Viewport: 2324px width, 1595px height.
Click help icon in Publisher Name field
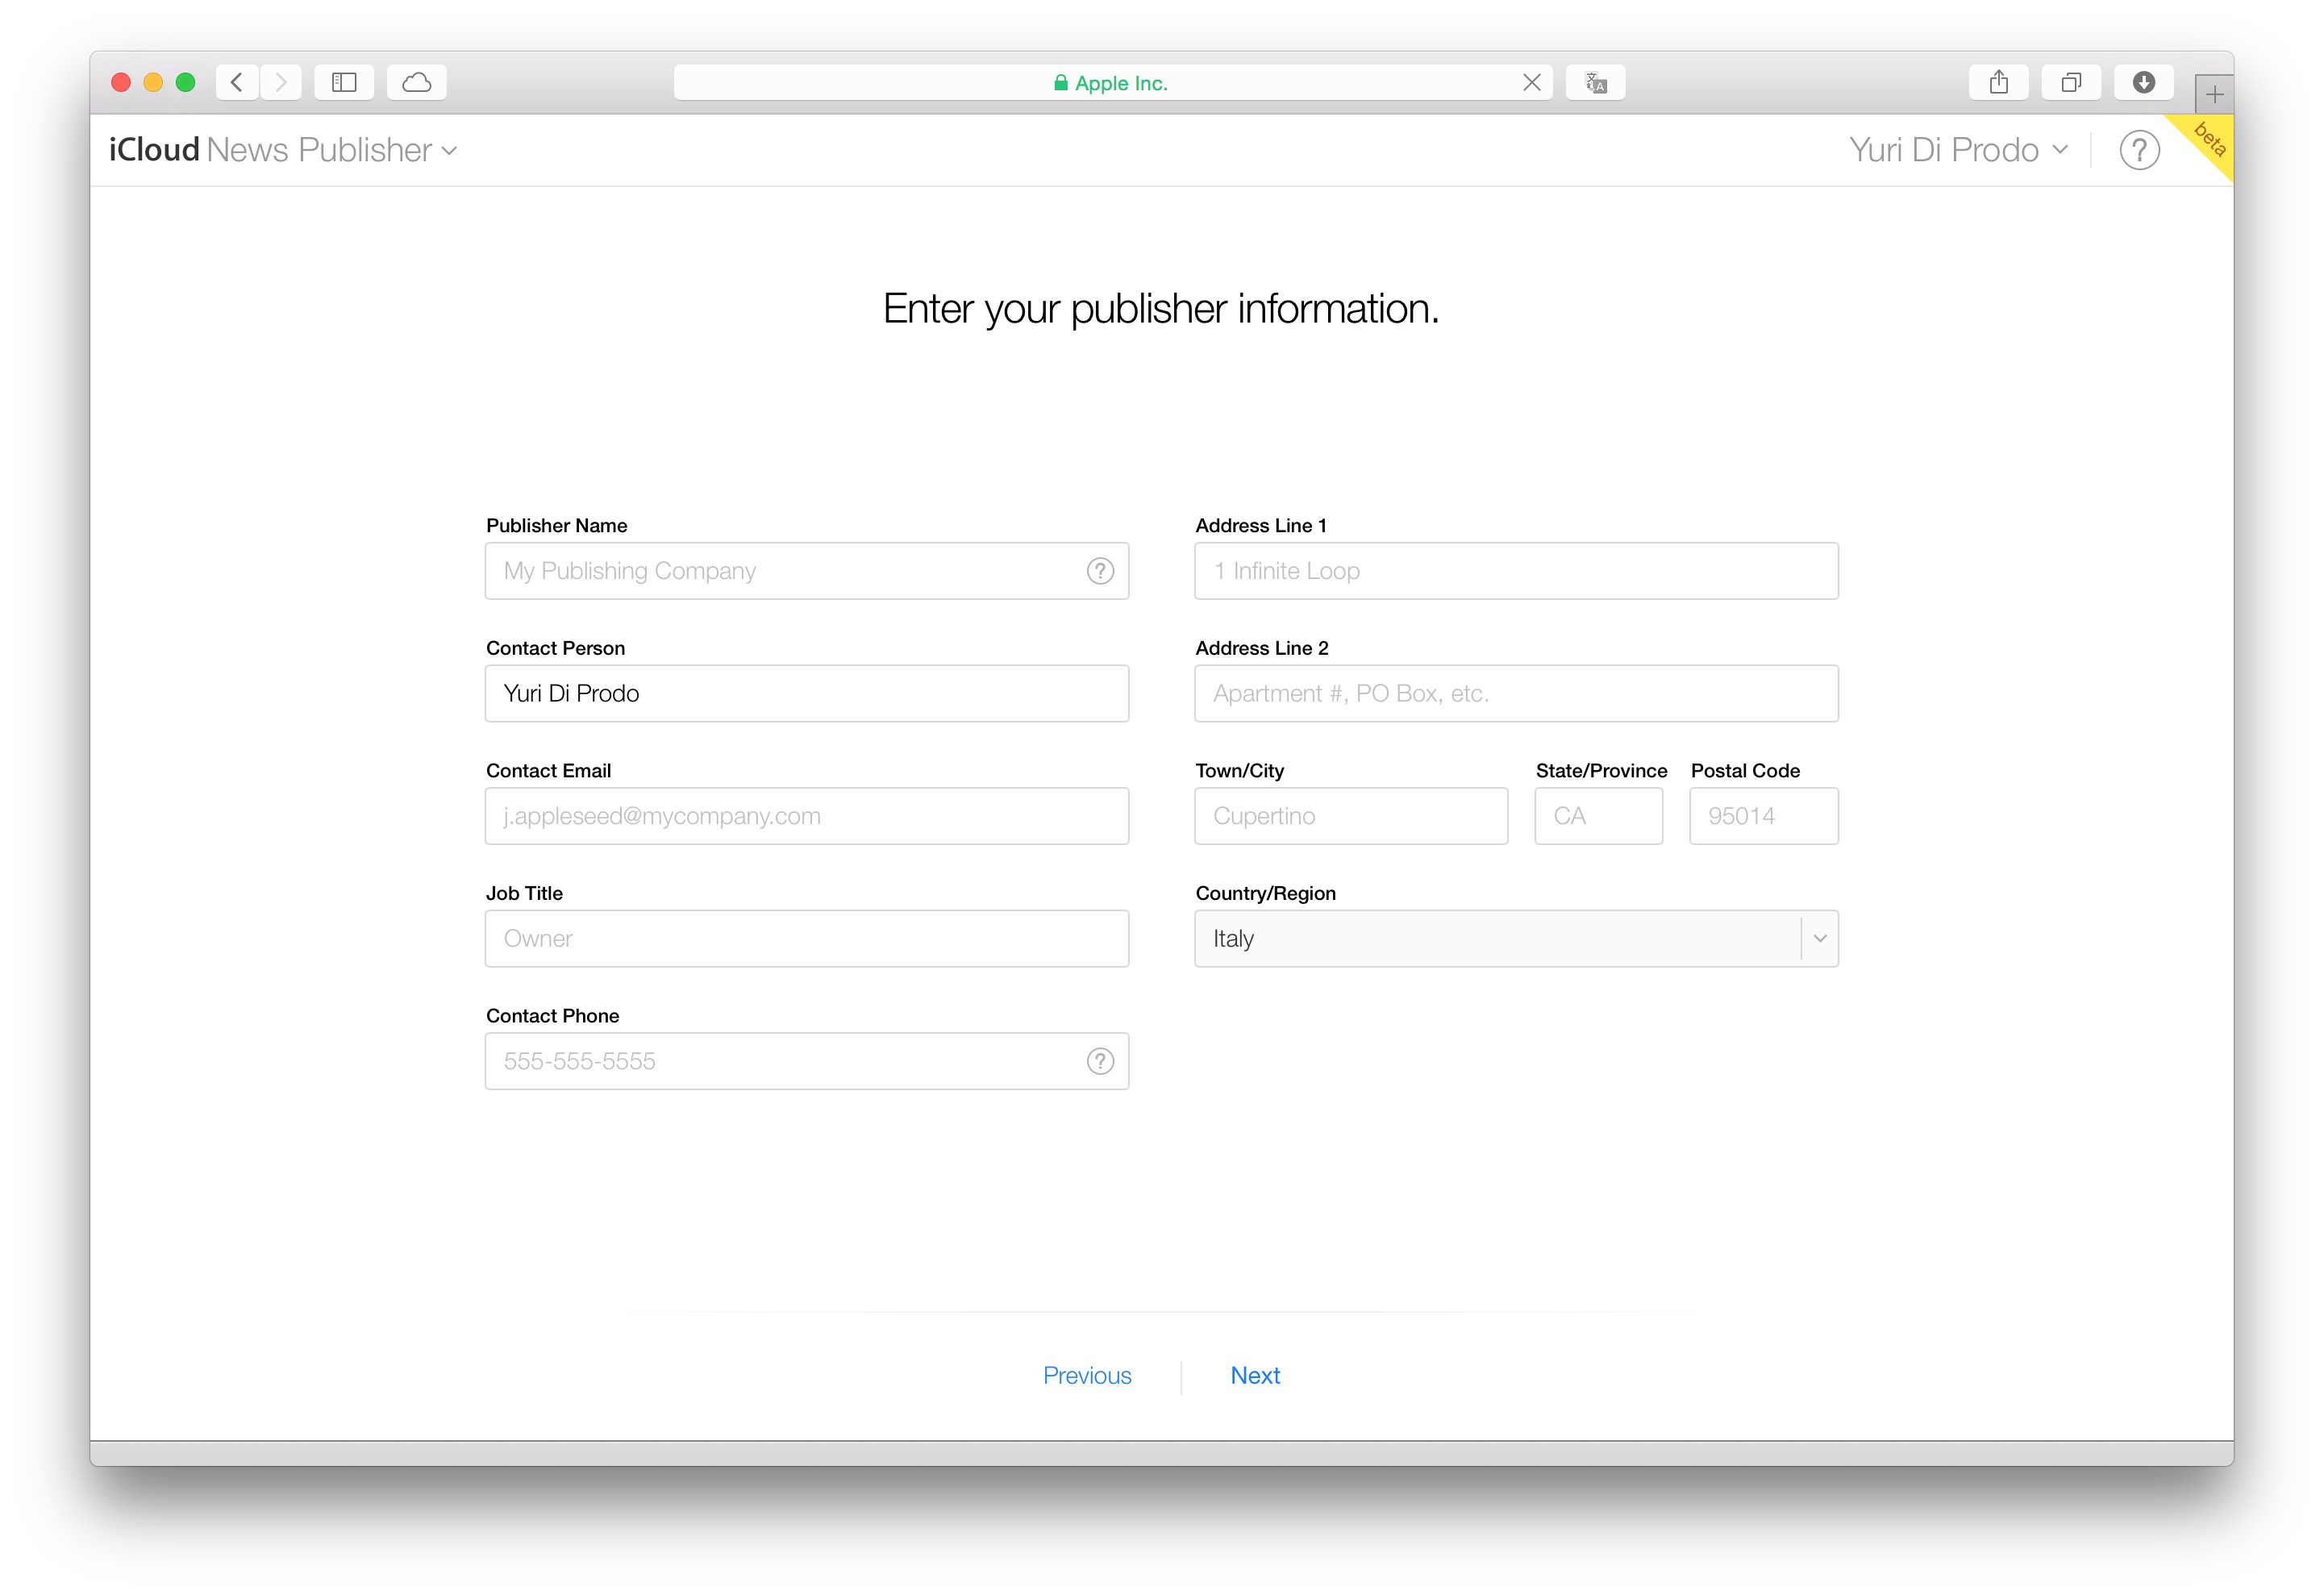pos(1100,571)
